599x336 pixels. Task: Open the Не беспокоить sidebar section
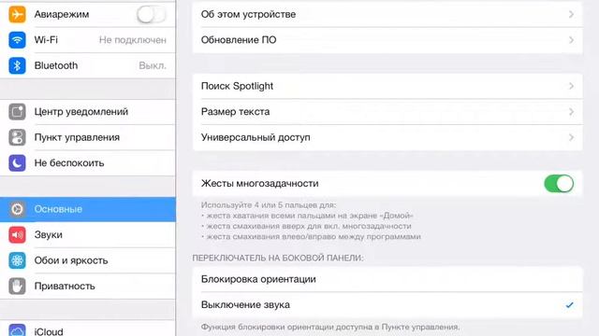click(x=88, y=163)
